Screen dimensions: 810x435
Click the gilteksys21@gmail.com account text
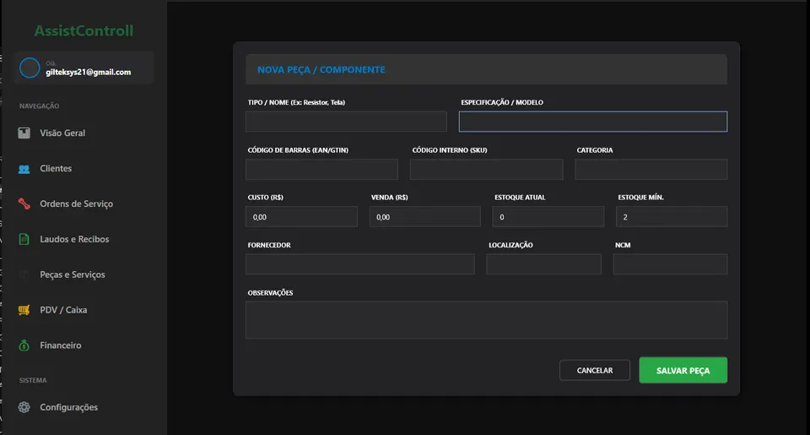pyautogui.click(x=89, y=73)
